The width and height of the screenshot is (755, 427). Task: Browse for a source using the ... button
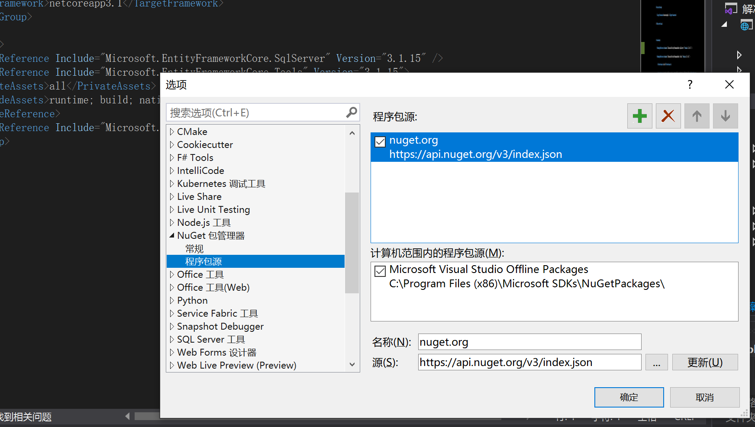click(656, 362)
